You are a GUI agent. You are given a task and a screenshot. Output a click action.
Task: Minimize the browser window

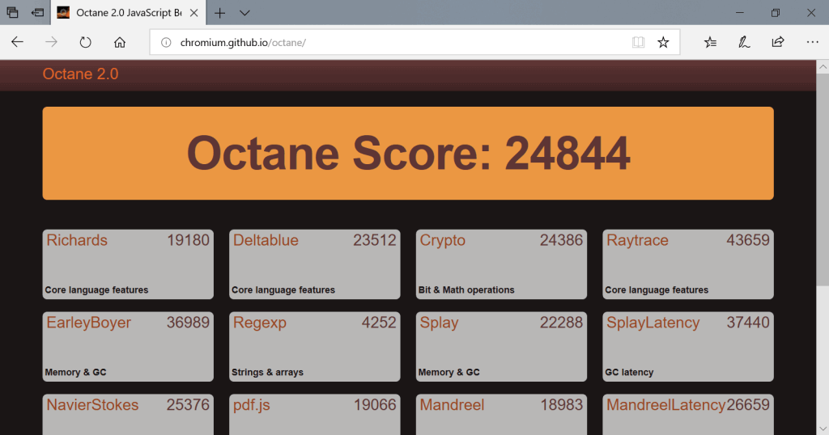click(x=740, y=13)
